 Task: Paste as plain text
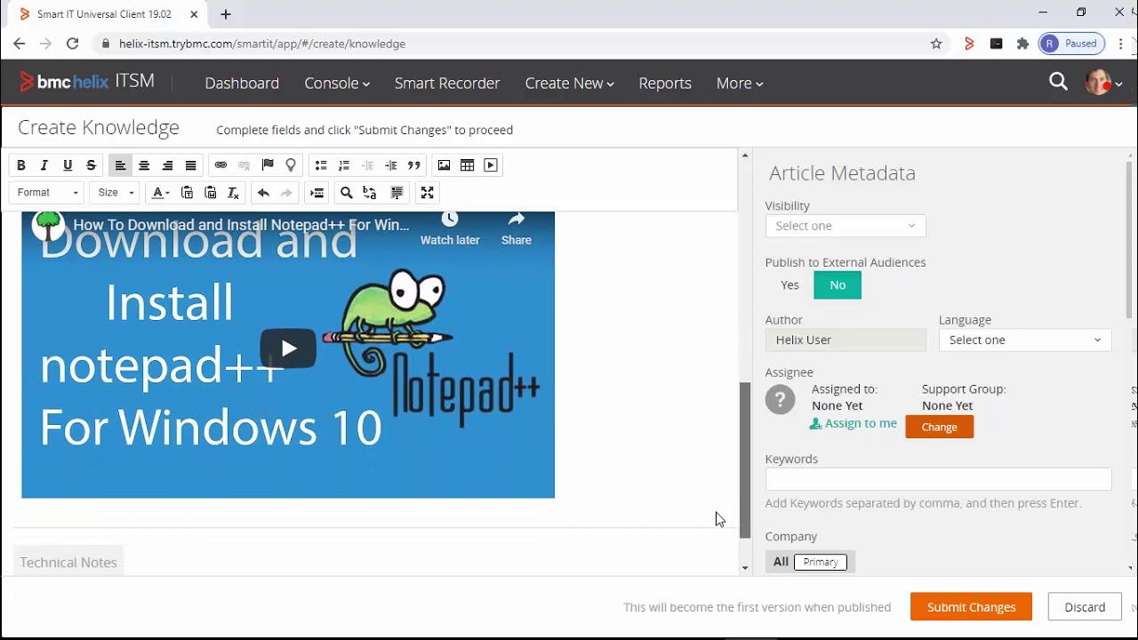[x=187, y=193]
